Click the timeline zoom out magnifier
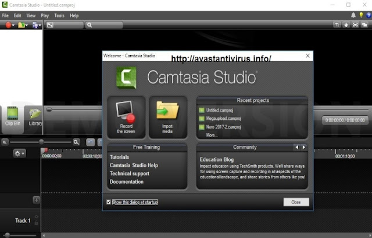 tap(5, 142)
